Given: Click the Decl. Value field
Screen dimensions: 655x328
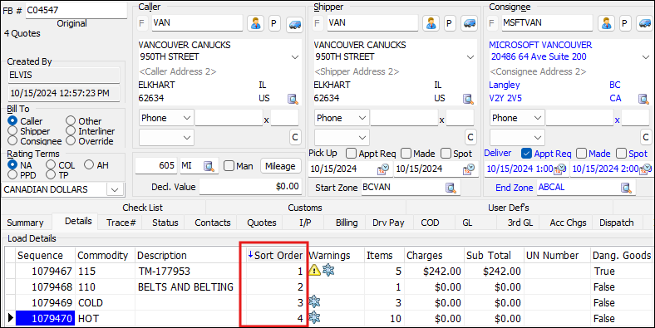Looking at the screenshot, I should pos(250,187).
